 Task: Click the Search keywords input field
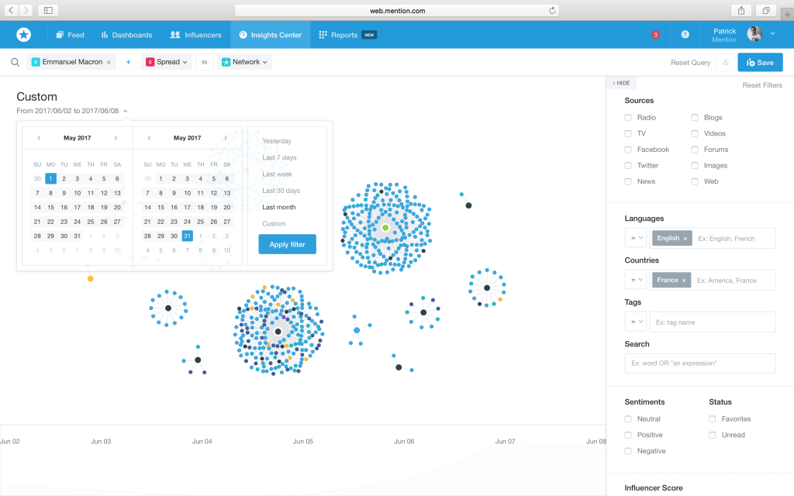(x=700, y=363)
